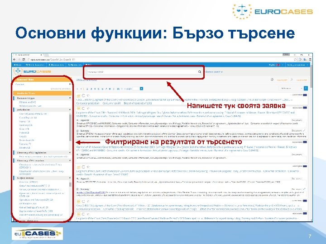The height and width of the screenshot is (244, 326).
Task: Star the Case C-509/07 result
Action: (88, 96)
